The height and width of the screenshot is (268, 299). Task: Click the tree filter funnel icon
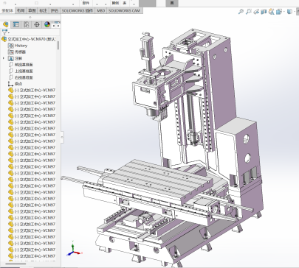[4, 32]
